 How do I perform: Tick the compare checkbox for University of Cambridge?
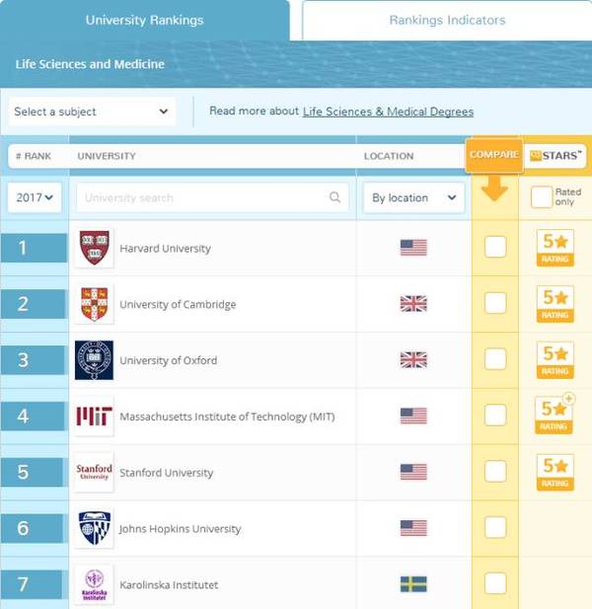[495, 303]
